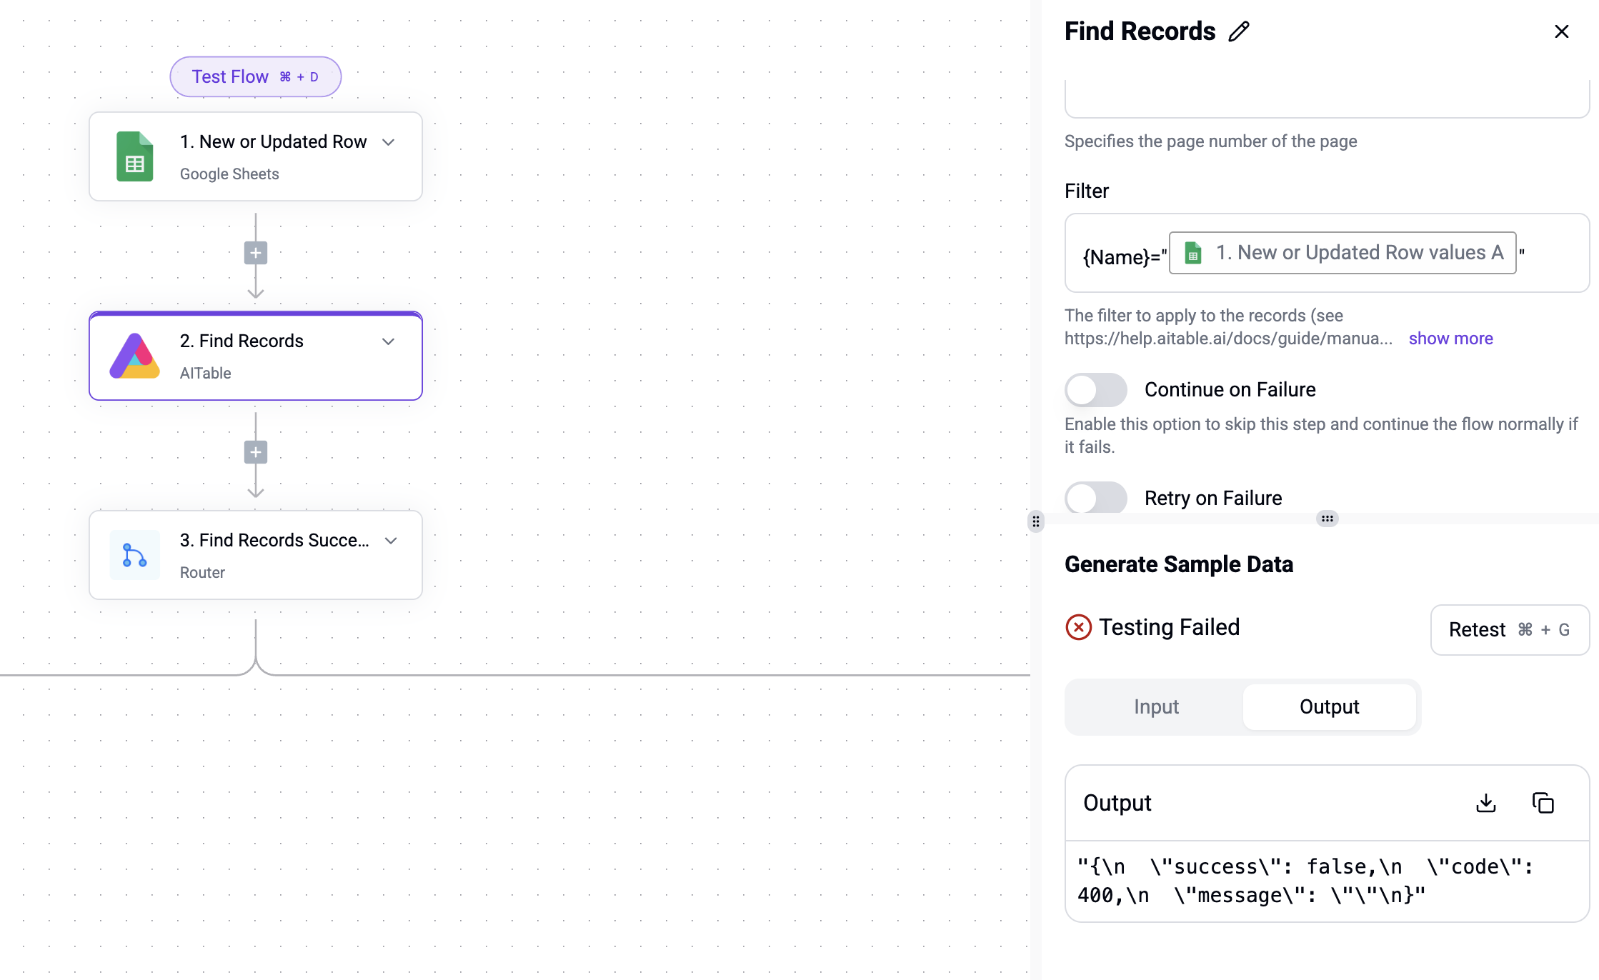Copy the output to clipboard
Viewport: 1599px width, 980px height.
click(x=1543, y=803)
